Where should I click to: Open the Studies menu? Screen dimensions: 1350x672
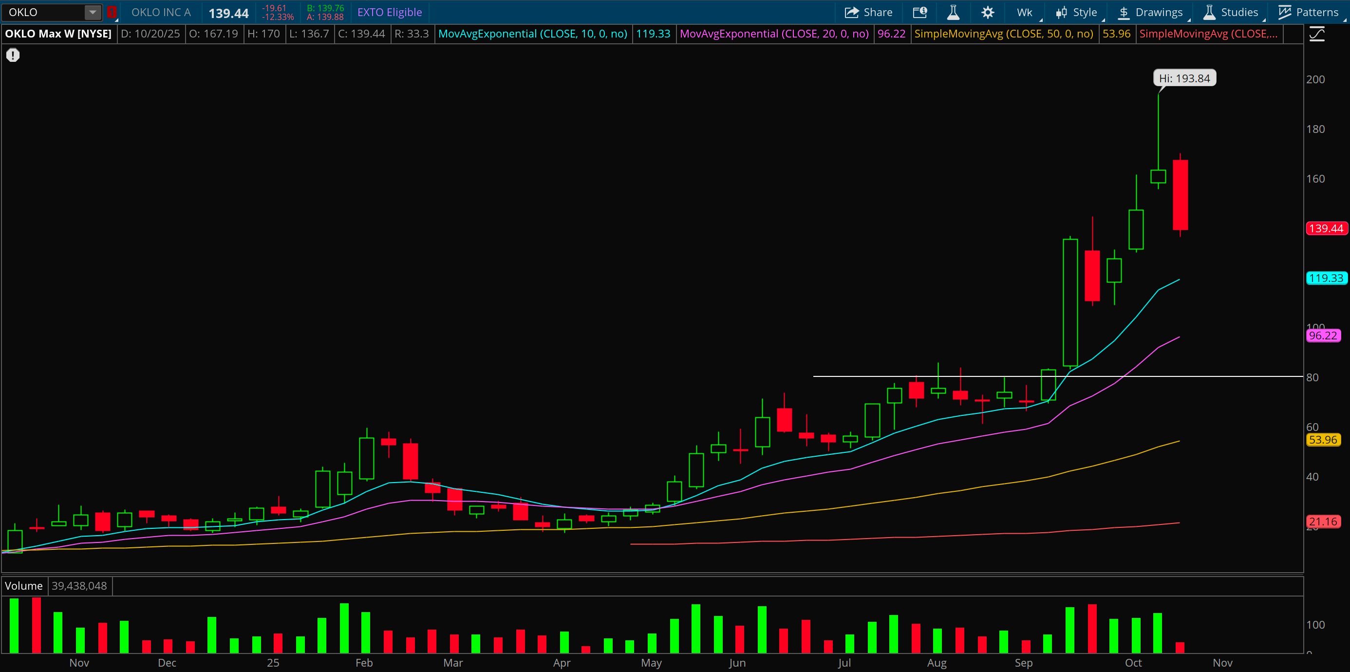pos(1232,12)
